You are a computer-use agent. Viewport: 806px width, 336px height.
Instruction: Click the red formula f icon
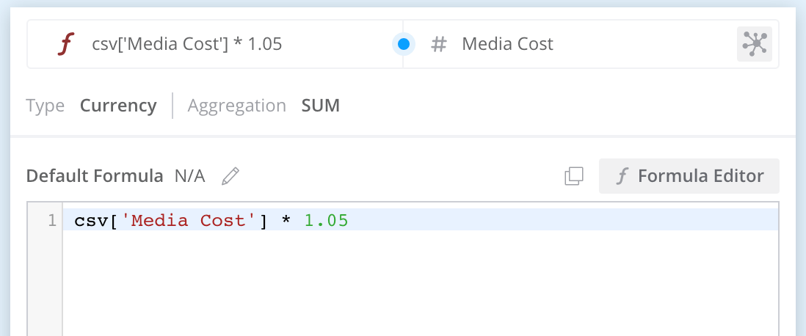[x=66, y=45]
